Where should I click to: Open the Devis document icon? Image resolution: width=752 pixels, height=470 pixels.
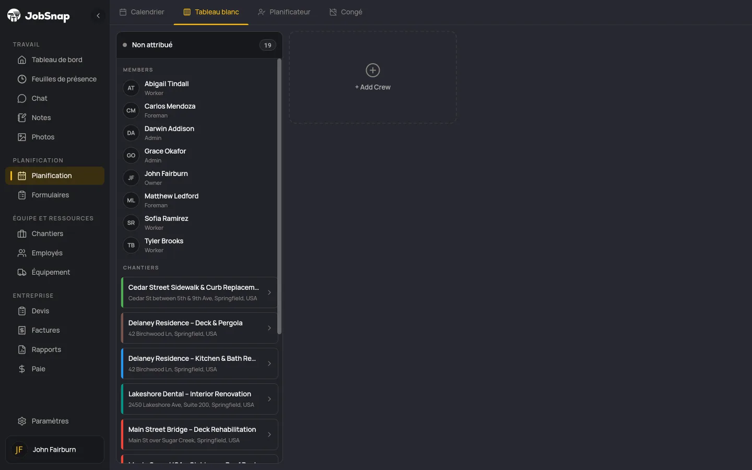pos(22,311)
